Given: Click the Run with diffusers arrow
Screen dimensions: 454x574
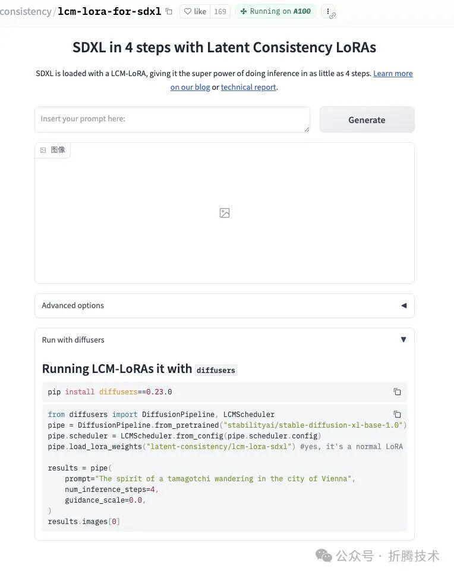Looking at the screenshot, I should point(403,340).
